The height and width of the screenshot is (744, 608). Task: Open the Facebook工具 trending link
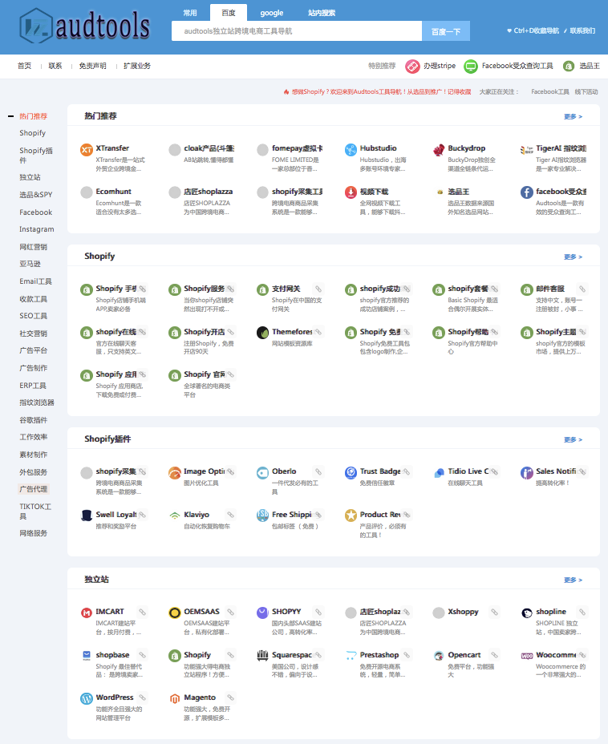(550, 92)
